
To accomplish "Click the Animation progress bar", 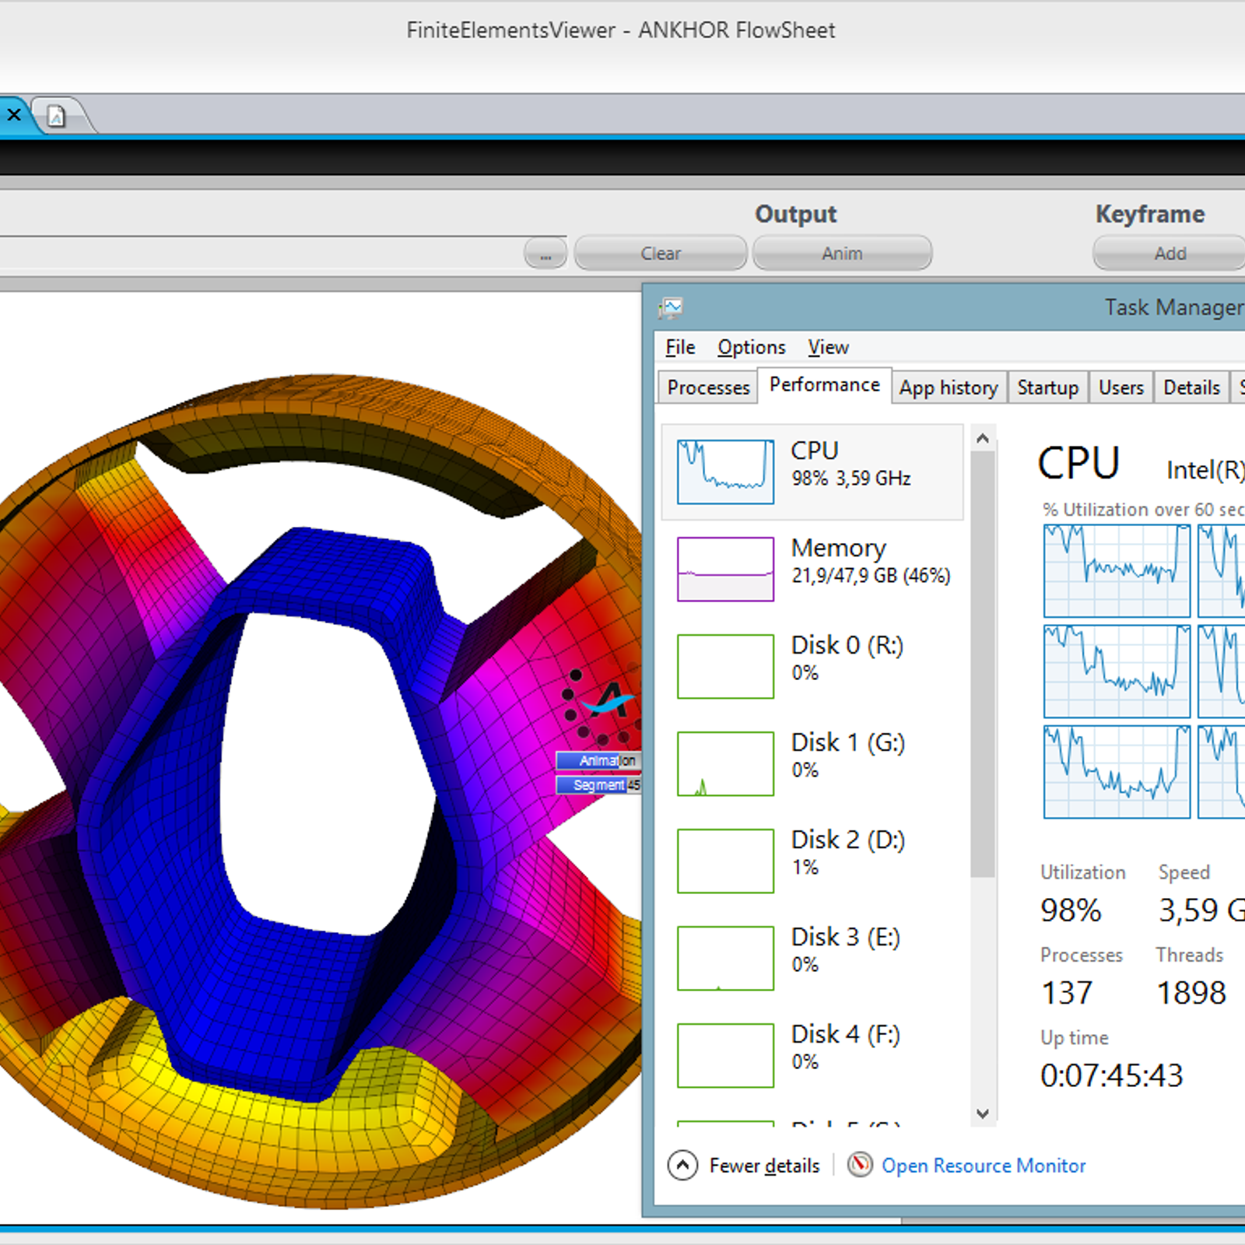I will point(598,760).
